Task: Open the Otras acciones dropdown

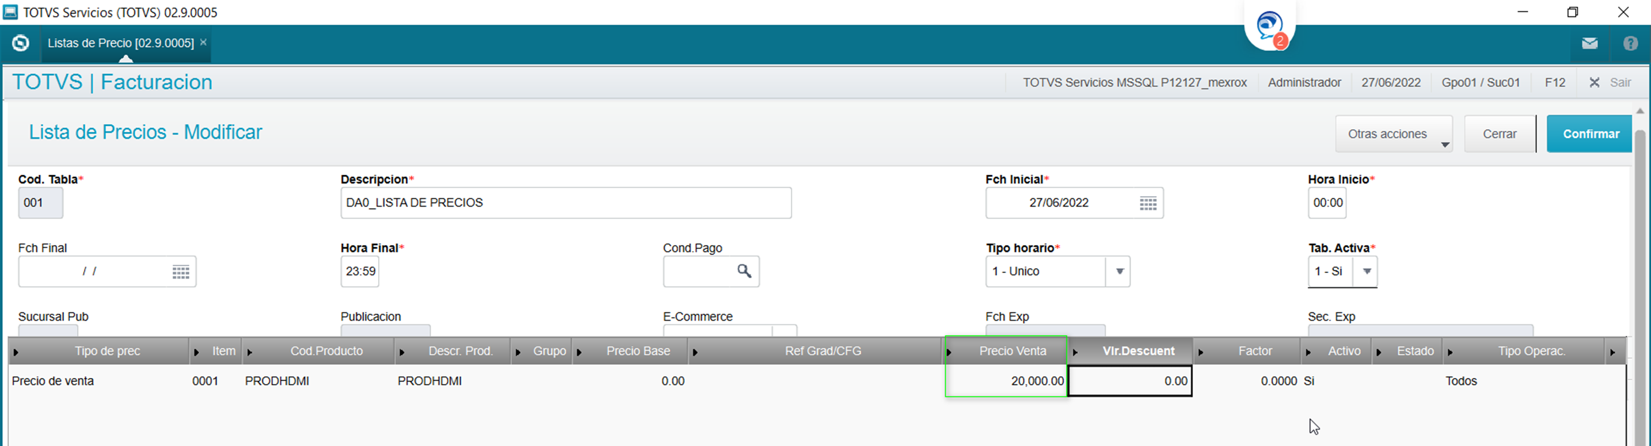Action: click(1394, 133)
